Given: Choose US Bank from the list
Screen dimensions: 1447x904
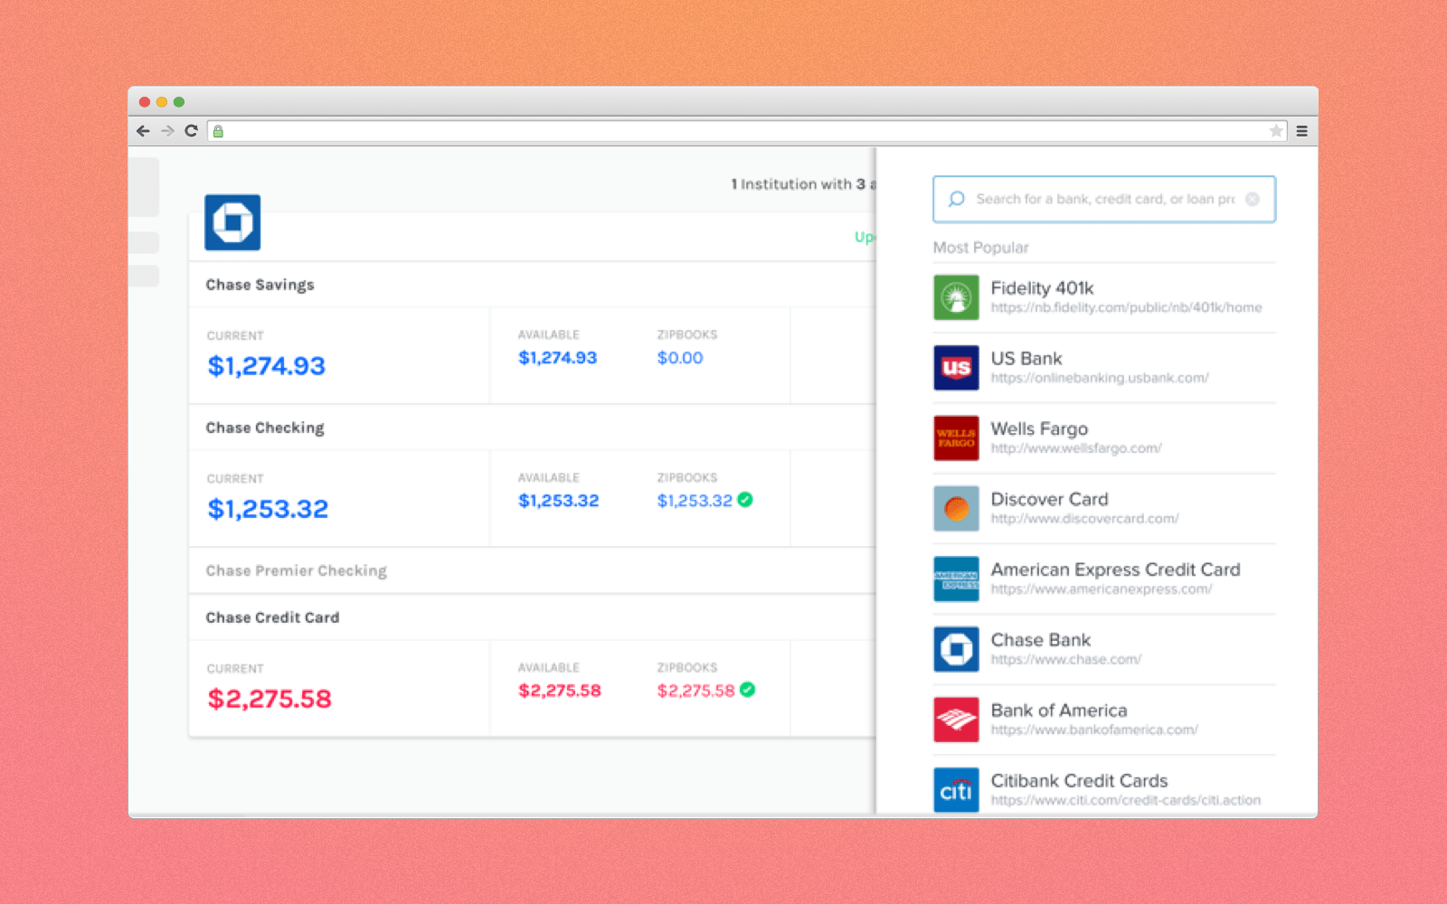Looking at the screenshot, I should point(1104,368).
